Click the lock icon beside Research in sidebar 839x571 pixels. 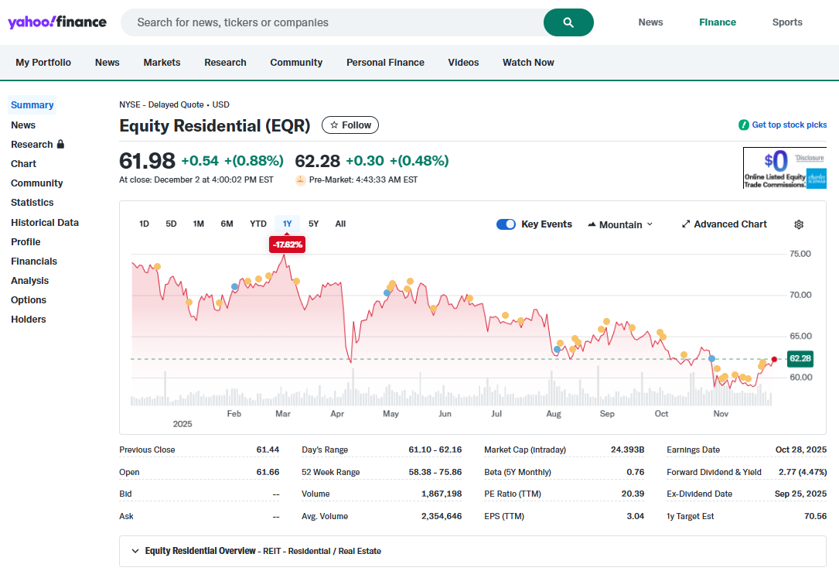point(58,144)
